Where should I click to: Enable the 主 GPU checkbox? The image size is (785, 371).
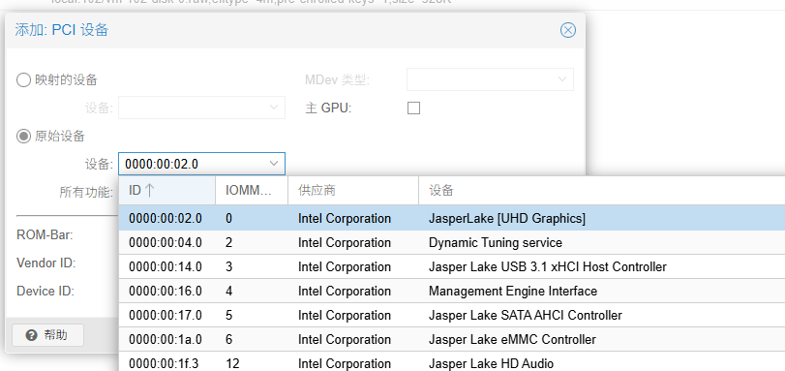[413, 108]
